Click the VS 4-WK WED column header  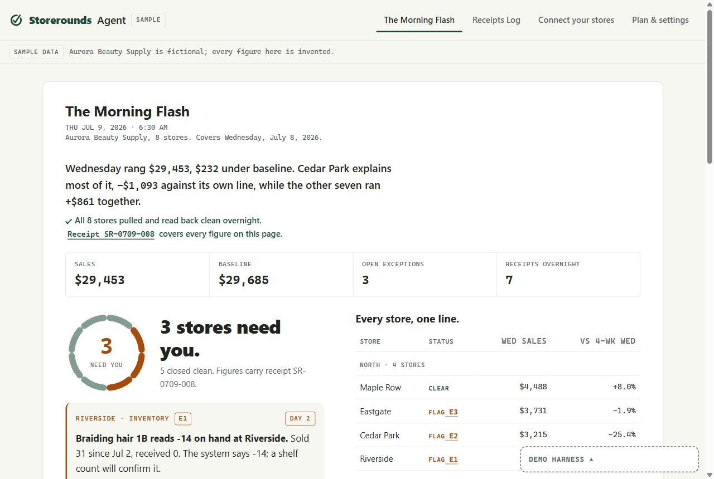607,341
